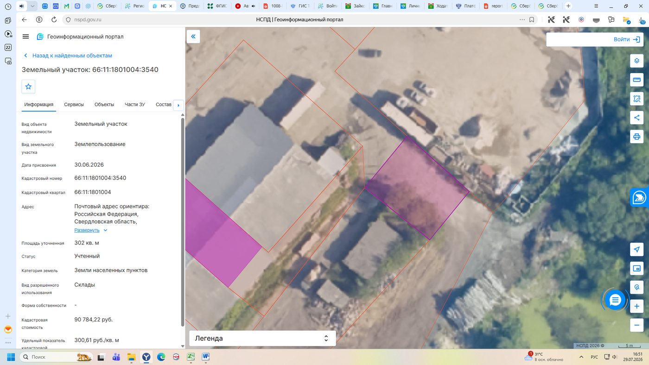The image size is (649, 365).
Task: Select the ruler measurement tool
Action: [x=636, y=80]
